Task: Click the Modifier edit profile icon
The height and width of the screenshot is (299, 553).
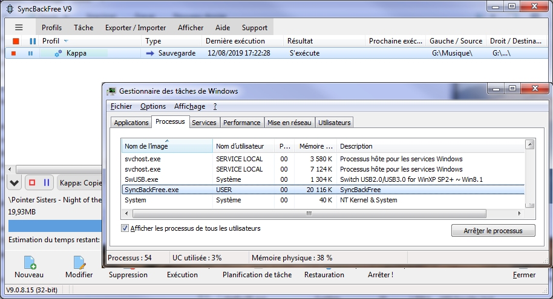Action: pyautogui.click(x=79, y=262)
